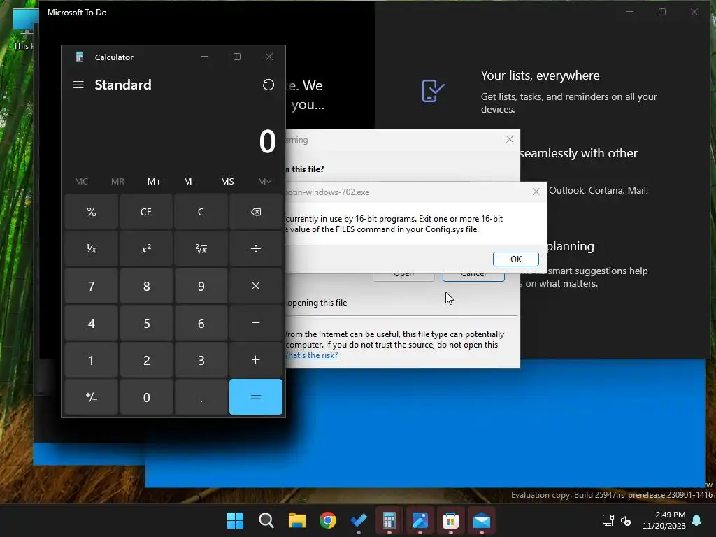Open the network status tray icon
The height and width of the screenshot is (537, 716).
(608, 520)
